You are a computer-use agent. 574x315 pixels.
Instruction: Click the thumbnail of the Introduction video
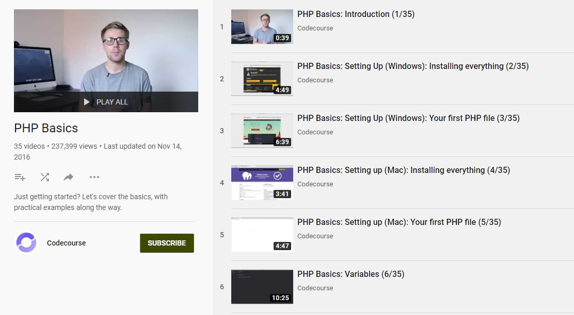(x=262, y=26)
